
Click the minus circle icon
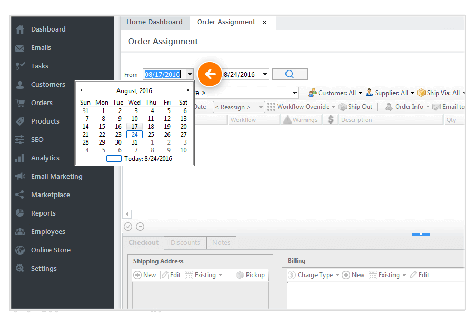pyautogui.click(x=140, y=227)
